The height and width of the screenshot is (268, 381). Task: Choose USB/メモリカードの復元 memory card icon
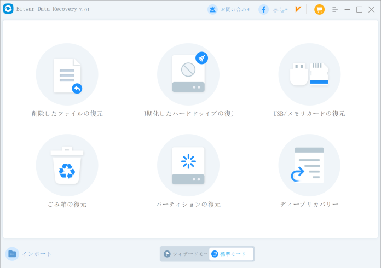(x=309, y=74)
